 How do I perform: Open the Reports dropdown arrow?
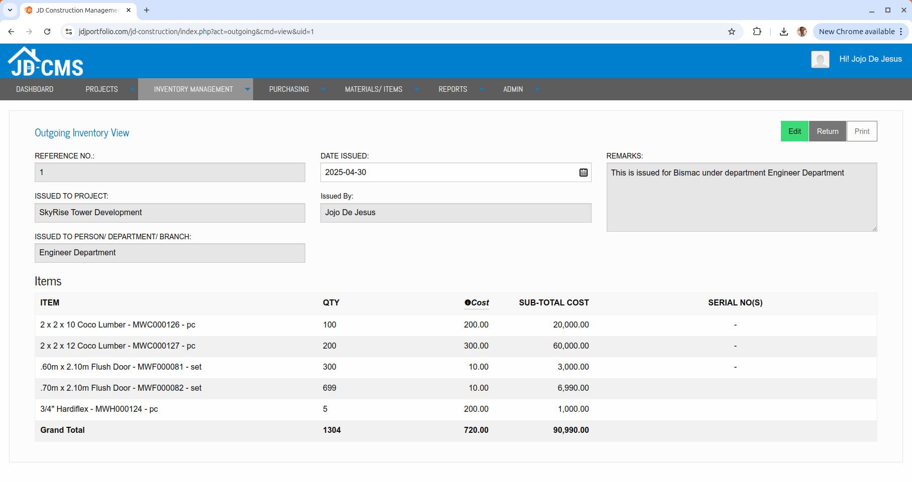[x=481, y=89]
